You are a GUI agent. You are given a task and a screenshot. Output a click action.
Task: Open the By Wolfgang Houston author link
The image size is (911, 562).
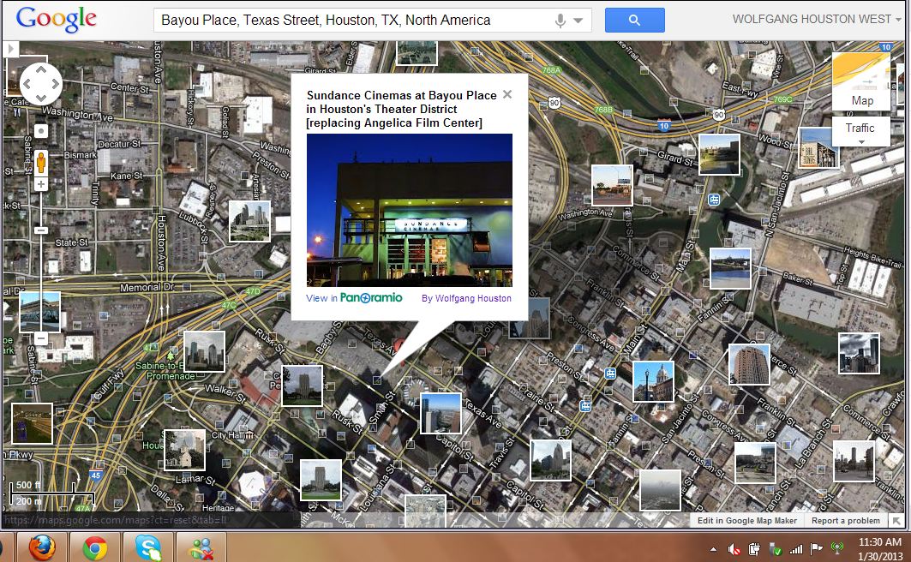[x=466, y=298]
